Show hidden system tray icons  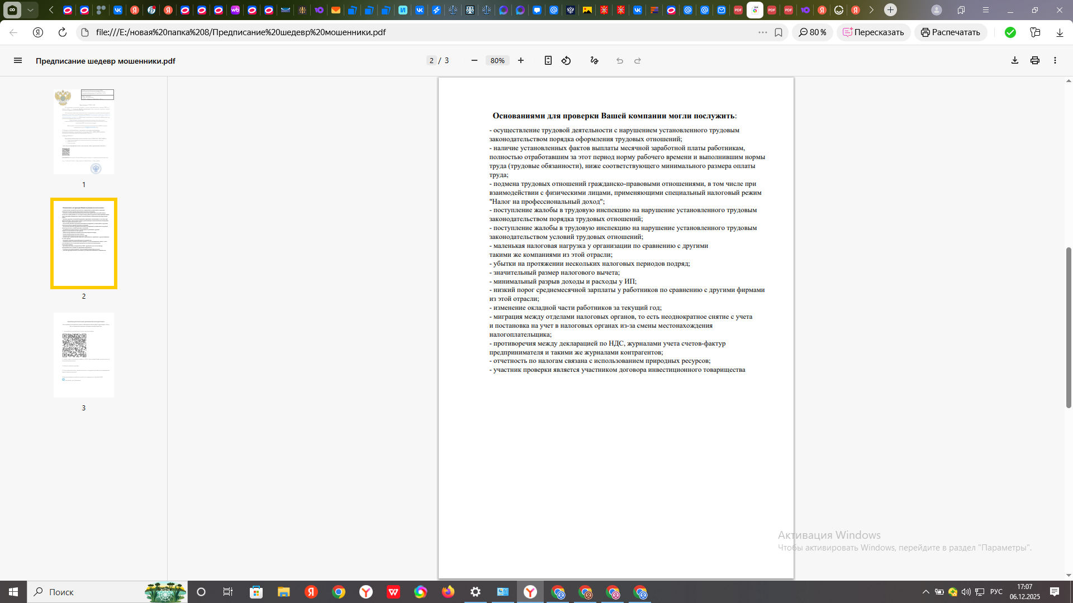[x=926, y=592]
